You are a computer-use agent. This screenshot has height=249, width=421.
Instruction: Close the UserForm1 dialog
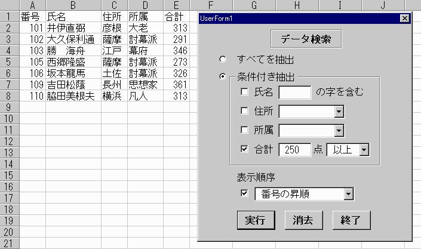[405, 19]
